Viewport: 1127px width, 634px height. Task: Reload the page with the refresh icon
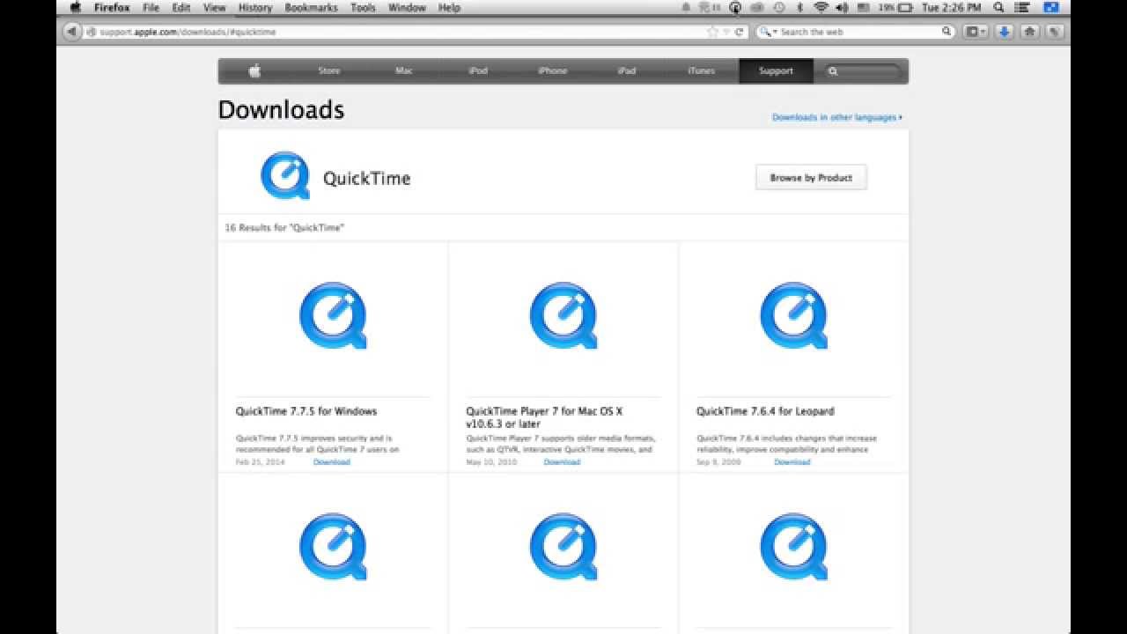739,32
